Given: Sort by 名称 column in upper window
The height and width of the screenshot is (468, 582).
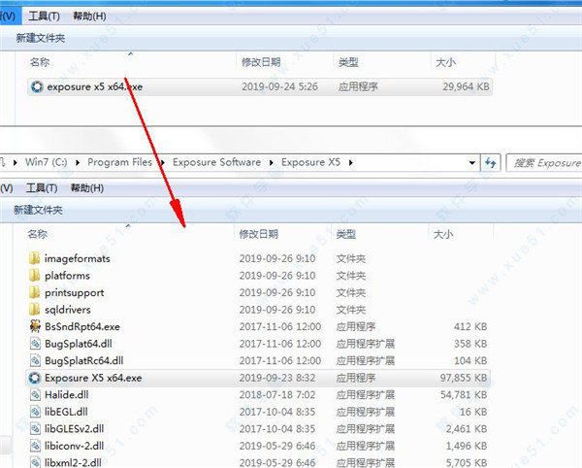Looking at the screenshot, I should pyautogui.click(x=40, y=62).
